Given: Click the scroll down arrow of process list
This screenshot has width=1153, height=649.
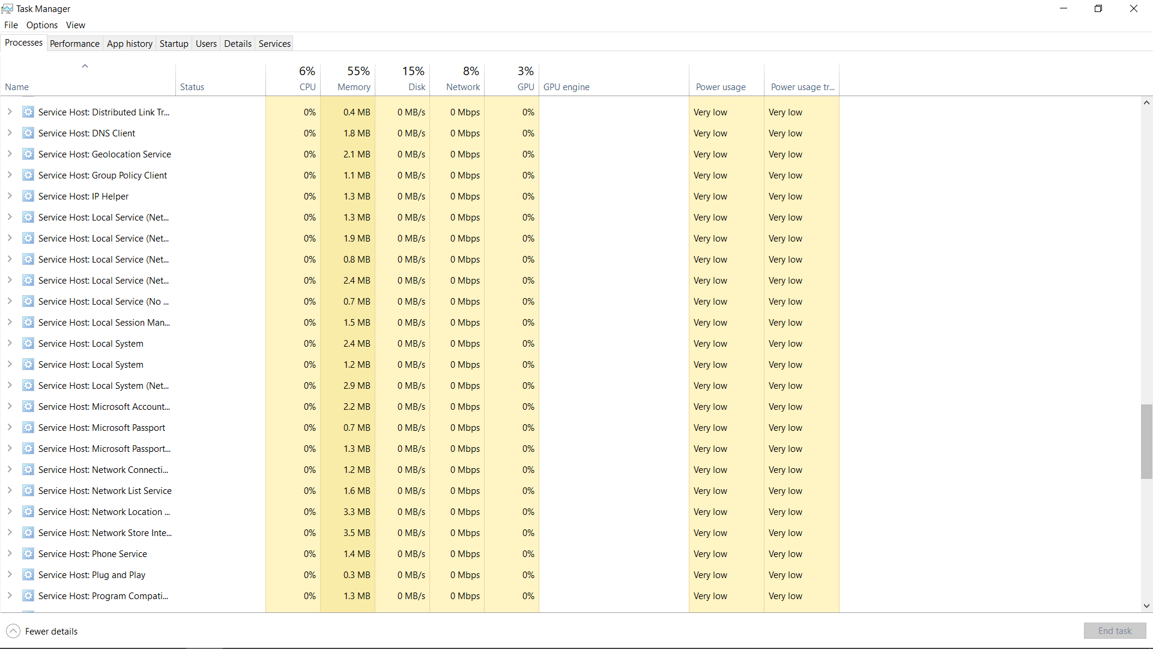Looking at the screenshot, I should tap(1146, 606).
